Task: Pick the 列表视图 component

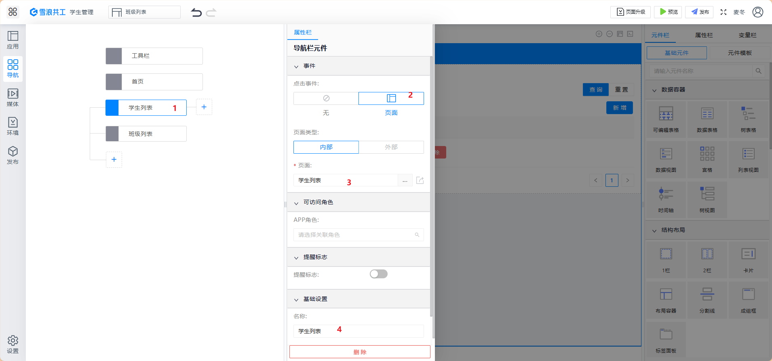Action: click(x=749, y=159)
